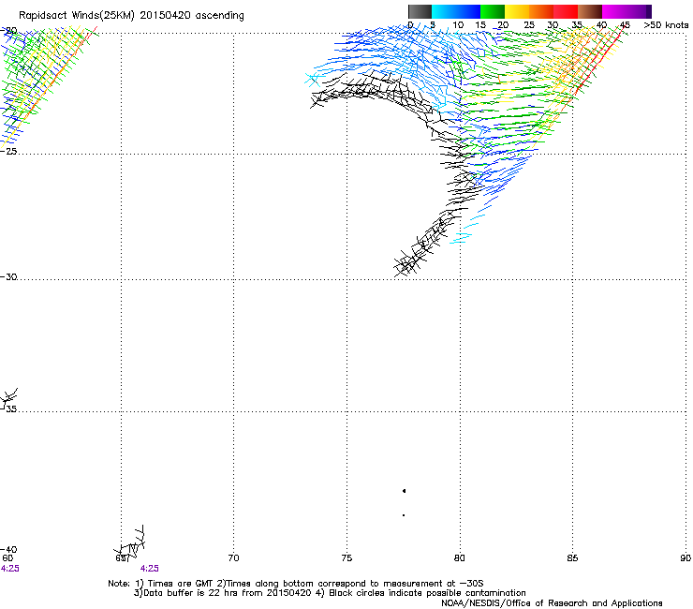The width and height of the screenshot is (693, 609).
Task: Click the upper black contamination dot near -38
Action: pos(404,491)
